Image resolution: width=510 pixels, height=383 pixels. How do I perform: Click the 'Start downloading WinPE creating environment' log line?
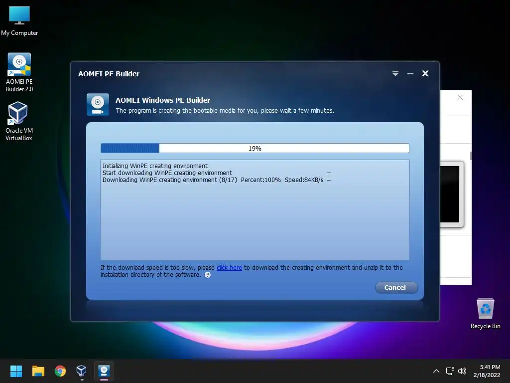click(167, 173)
